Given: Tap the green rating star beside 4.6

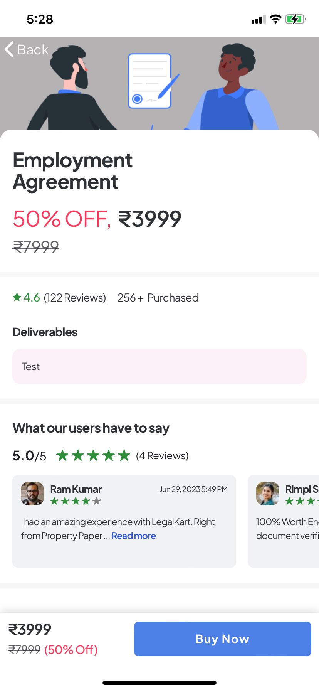Looking at the screenshot, I should pyautogui.click(x=17, y=297).
